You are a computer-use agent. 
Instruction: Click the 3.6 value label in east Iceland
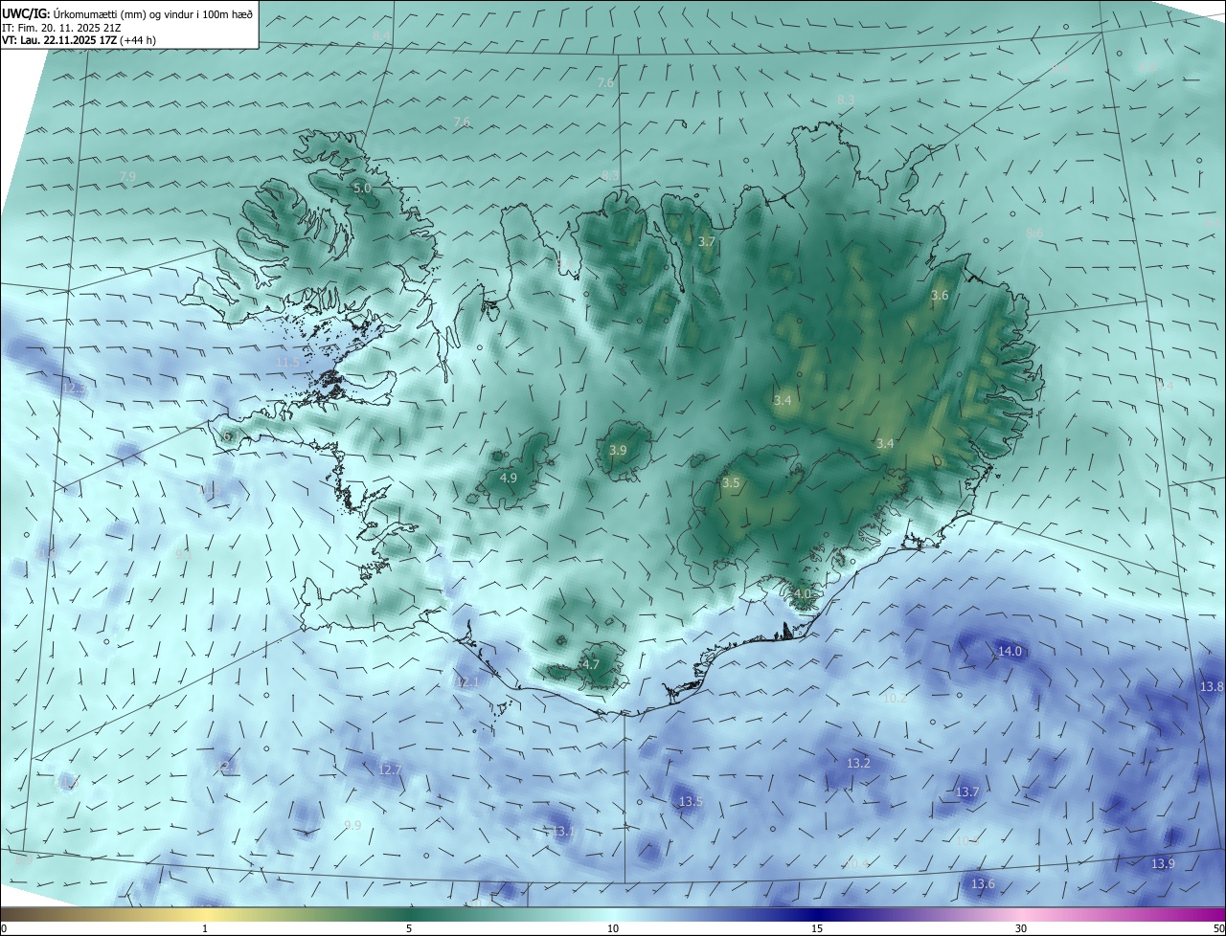[x=940, y=296]
